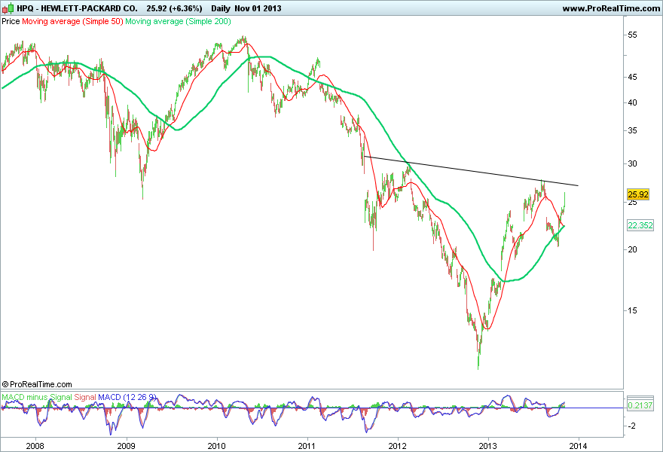Screen dimensions: 663x452
Task: Click the HPQ - HEWLETT-PACKARD CO. title
Action: pyautogui.click(x=77, y=8)
